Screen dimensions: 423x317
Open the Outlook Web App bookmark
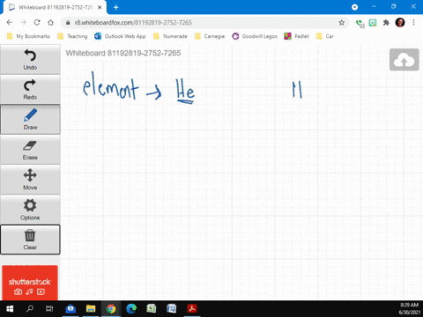pyautogui.click(x=120, y=36)
